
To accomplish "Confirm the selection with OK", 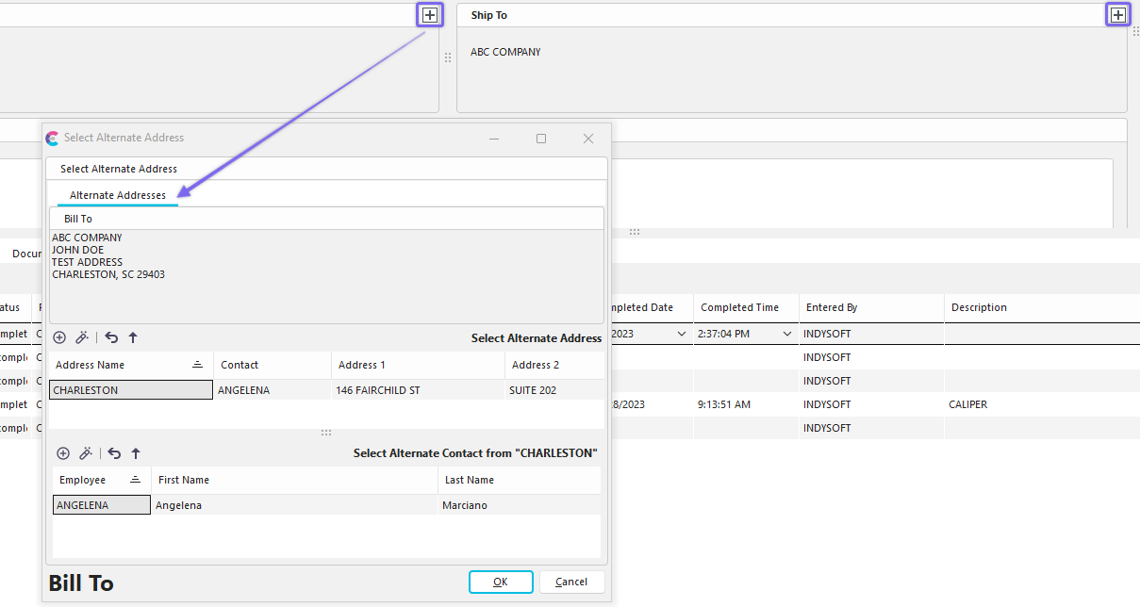I will click(501, 582).
